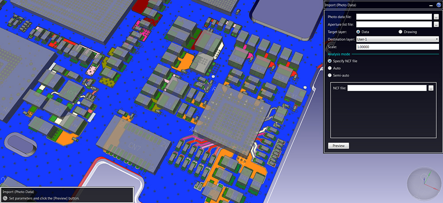Select Drawing as the target layer
The height and width of the screenshot is (203, 443).
click(400, 32)
